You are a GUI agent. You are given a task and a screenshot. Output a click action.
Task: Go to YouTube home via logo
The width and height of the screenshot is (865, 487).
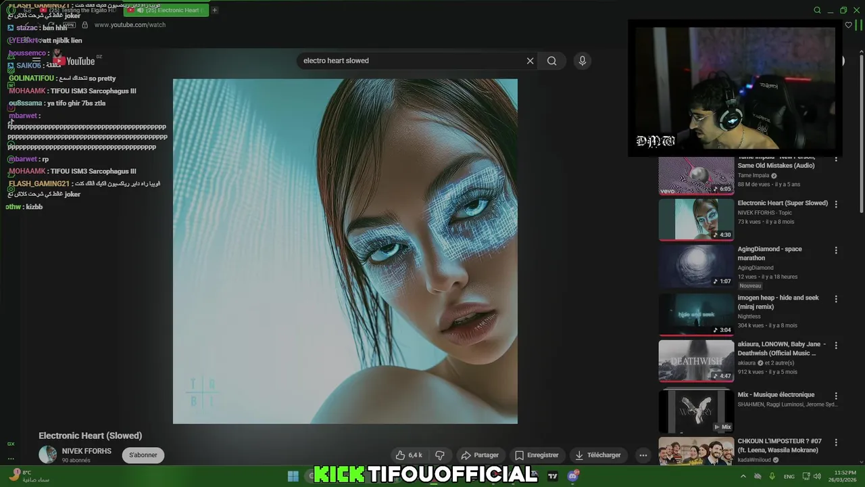tap(75, 61)
